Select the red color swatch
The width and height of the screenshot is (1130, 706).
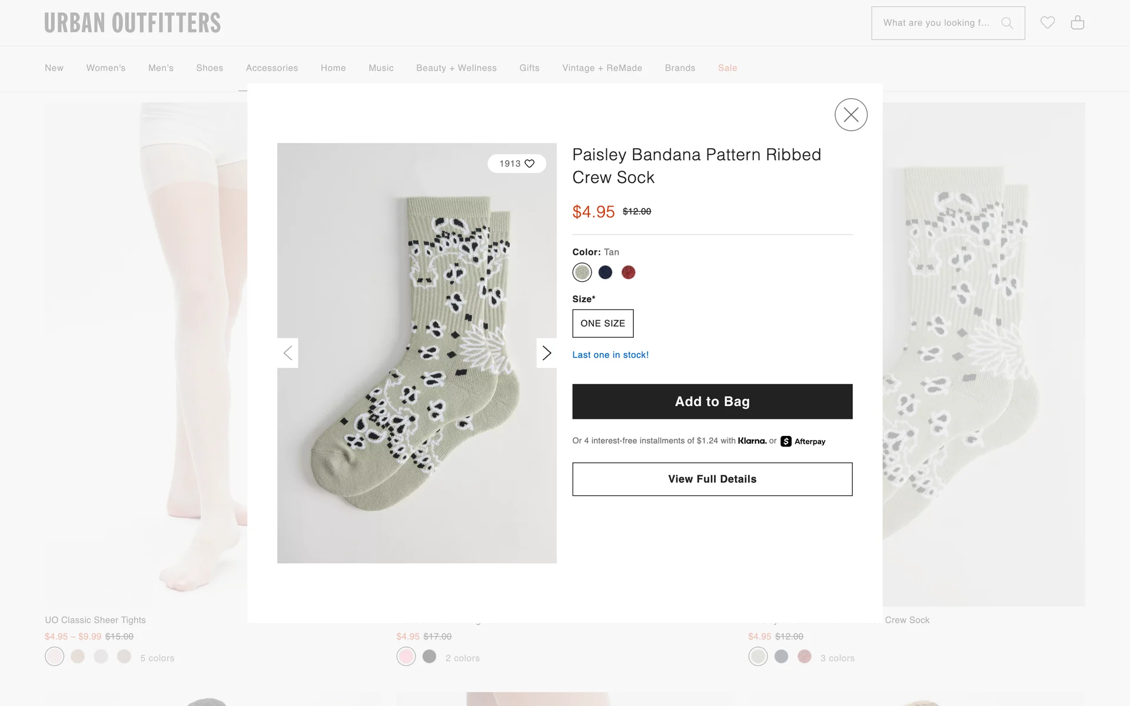coord(628,272)
